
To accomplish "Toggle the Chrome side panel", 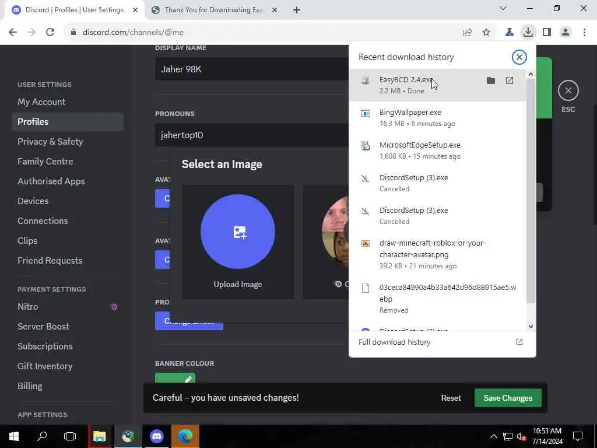I will coord(547,32).
